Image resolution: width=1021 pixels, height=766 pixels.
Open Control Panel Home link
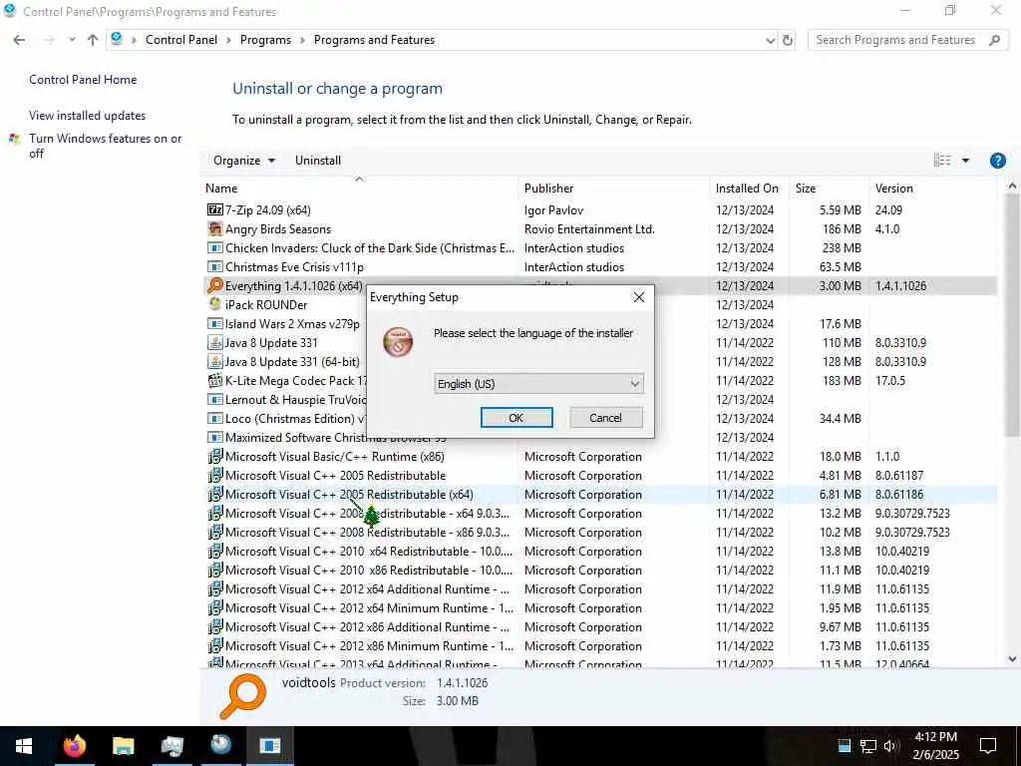(x=83, y=80)
